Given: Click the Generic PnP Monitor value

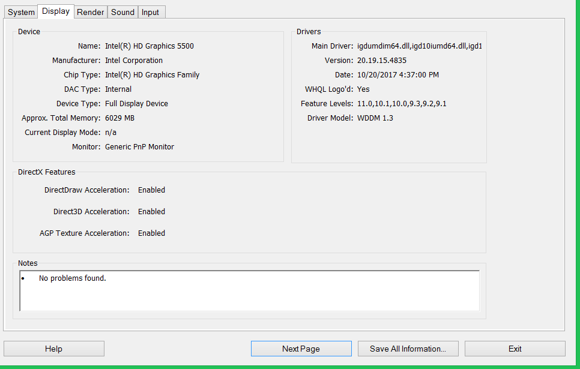Looking at the screenshot, I should [x=139, y=147].
